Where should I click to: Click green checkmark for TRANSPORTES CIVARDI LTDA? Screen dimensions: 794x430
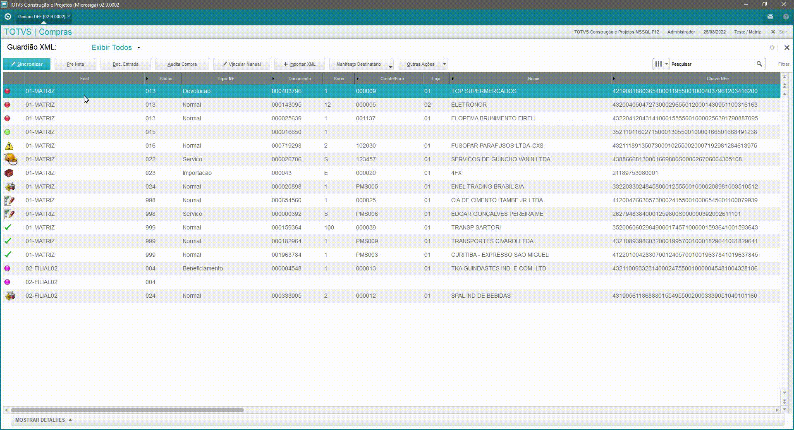(x=8, y=241)
